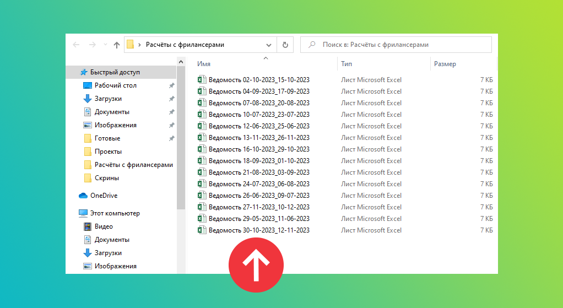This screenshot has width=563, height=308.
Task: Select Расчёты с фрилансерами in sidebar
Action: [x=134, y=165]
